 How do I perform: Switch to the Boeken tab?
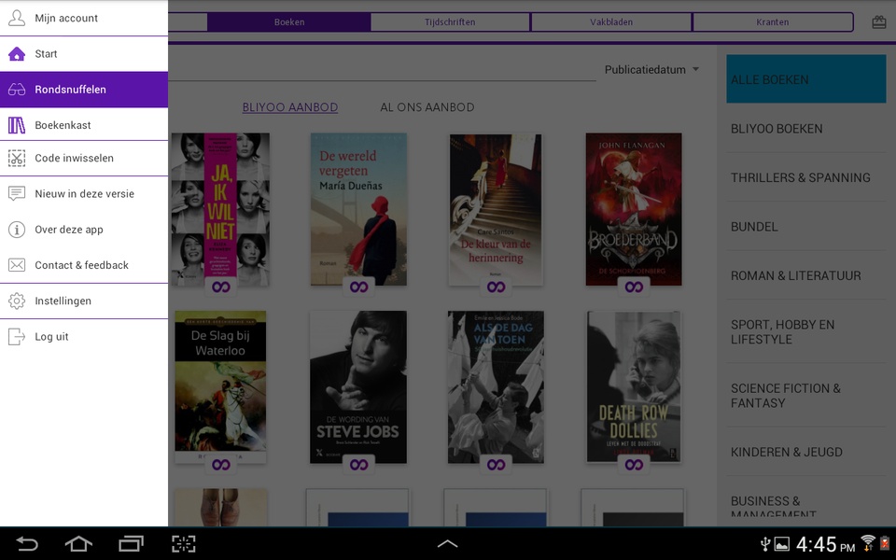(289, 22)
